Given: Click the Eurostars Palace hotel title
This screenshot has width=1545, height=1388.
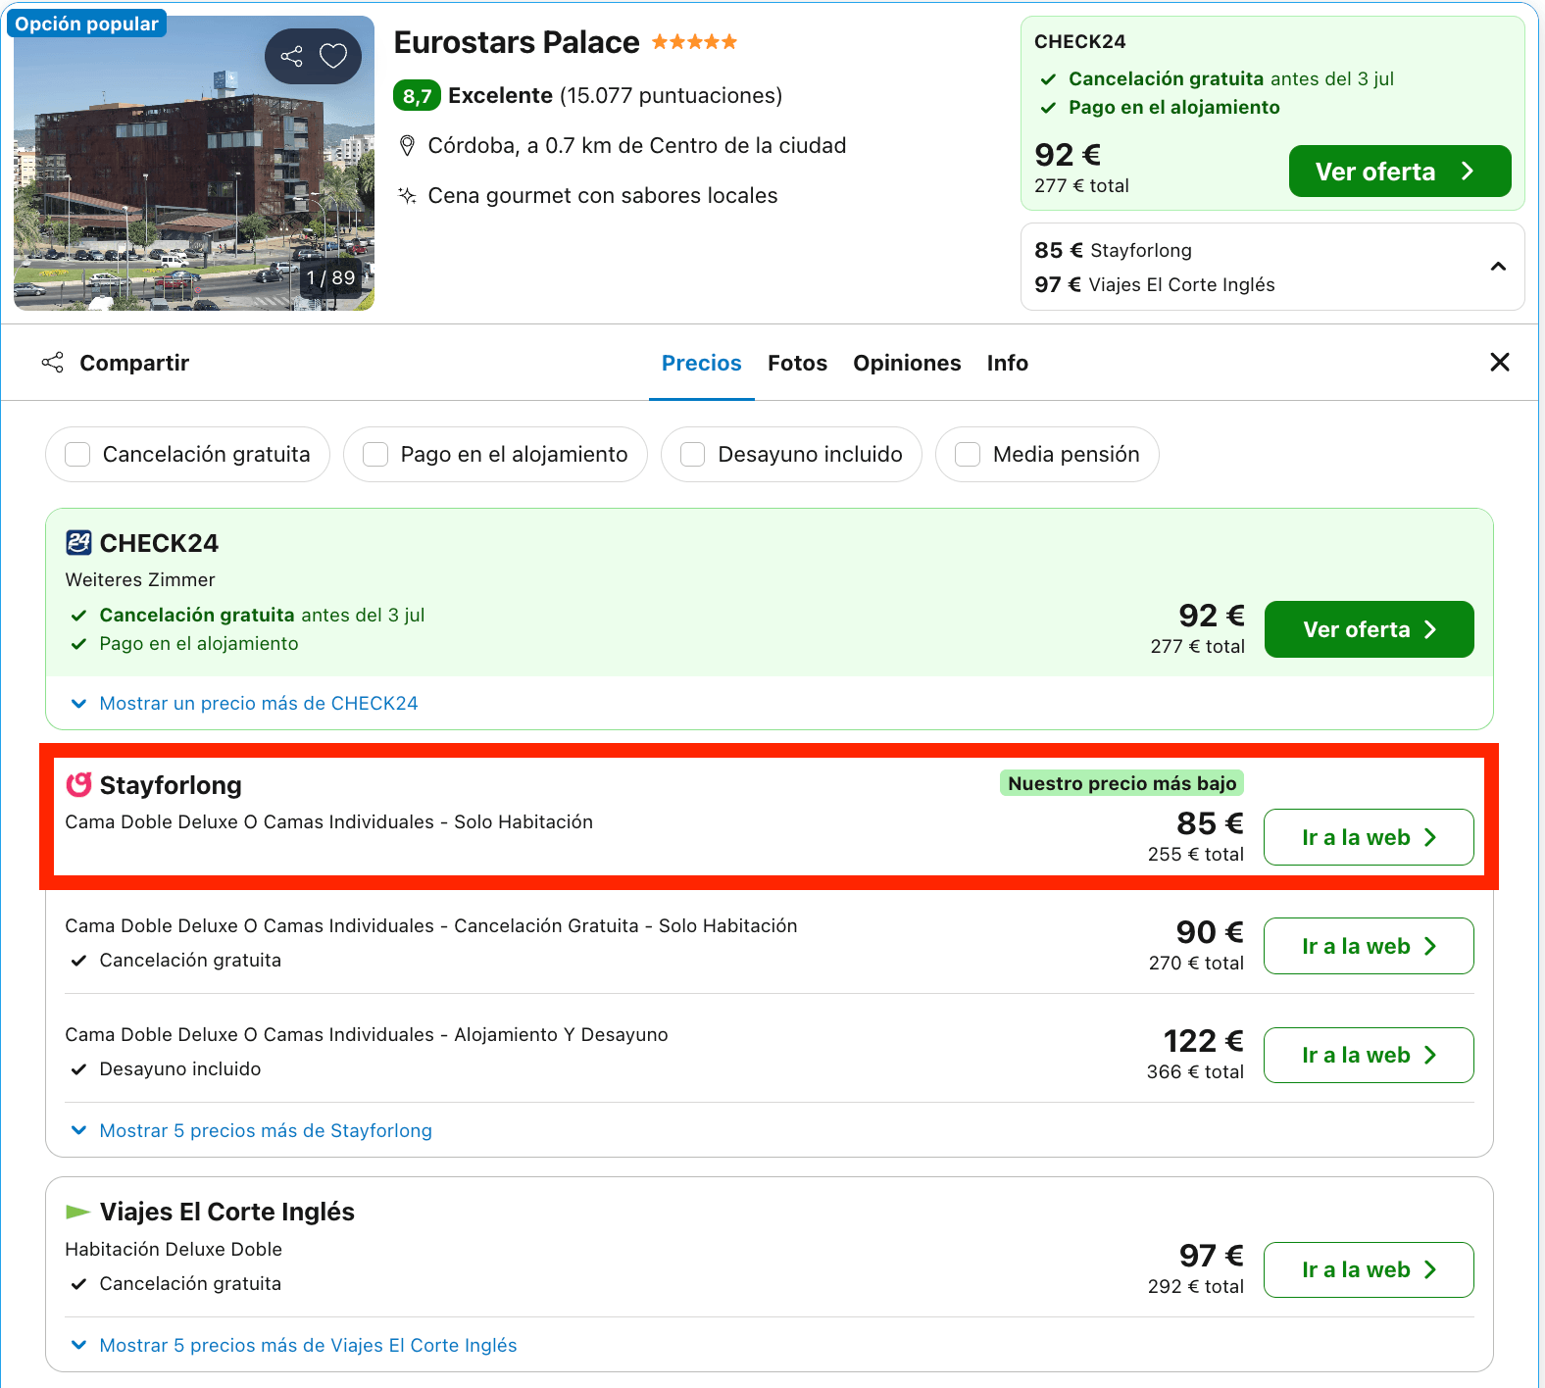Looking at the screenshot, I should click(x=517, y=42).
